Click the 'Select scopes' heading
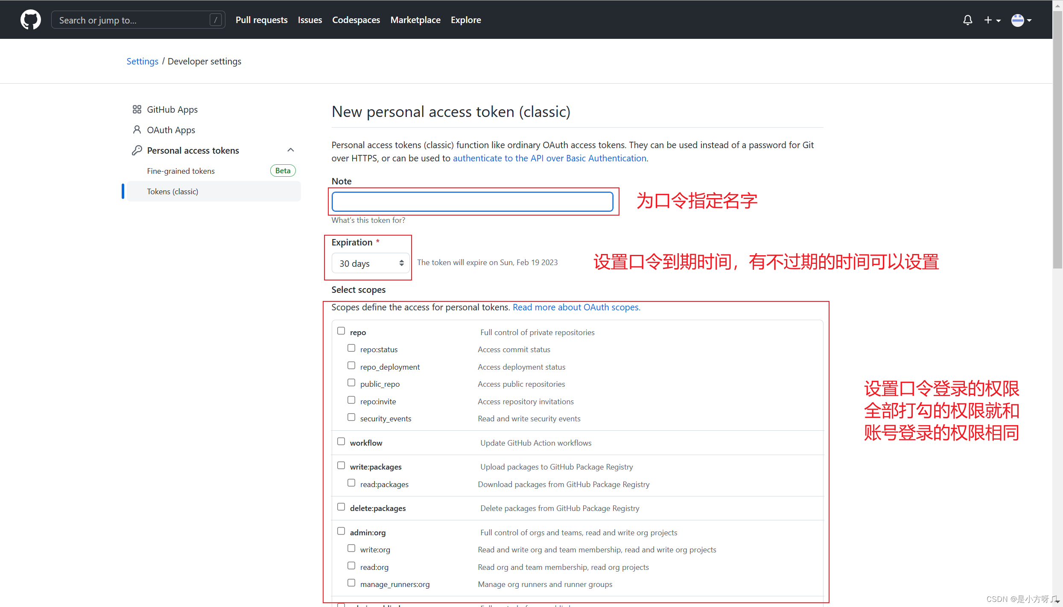Viewport: 1063px width, 607px height. [359, 289]
